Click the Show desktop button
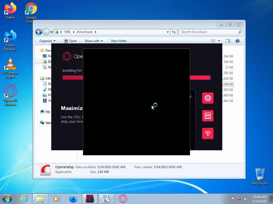The image size is (273, 204). coord(271,199)
